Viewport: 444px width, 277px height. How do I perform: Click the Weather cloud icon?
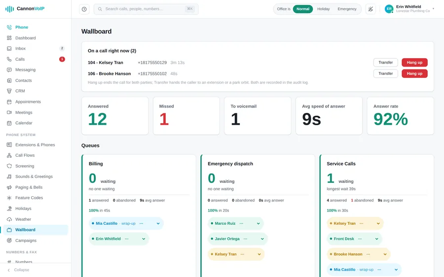[x=9, y=219]
